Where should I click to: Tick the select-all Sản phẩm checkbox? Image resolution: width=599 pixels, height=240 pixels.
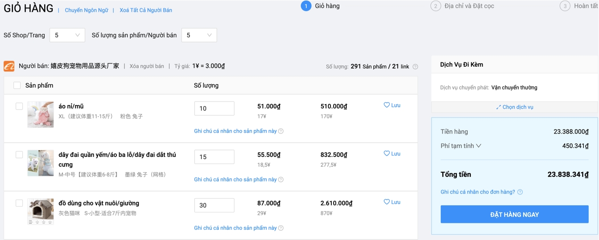pos(17,85)
